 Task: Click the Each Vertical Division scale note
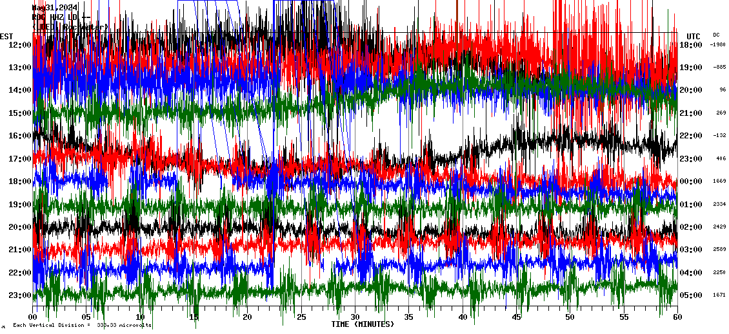82,326
